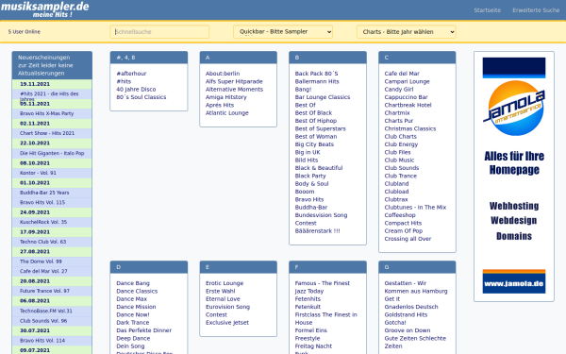
Task: Open Ballermann Hits sampler
Action: 317,81
